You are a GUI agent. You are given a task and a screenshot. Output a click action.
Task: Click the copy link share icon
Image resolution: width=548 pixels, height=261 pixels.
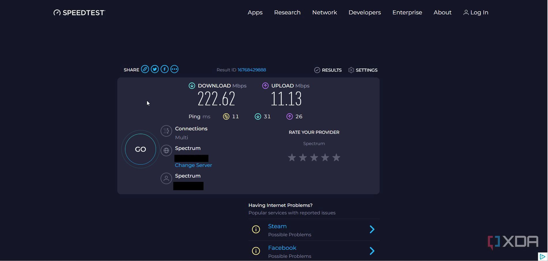[145, 69]
